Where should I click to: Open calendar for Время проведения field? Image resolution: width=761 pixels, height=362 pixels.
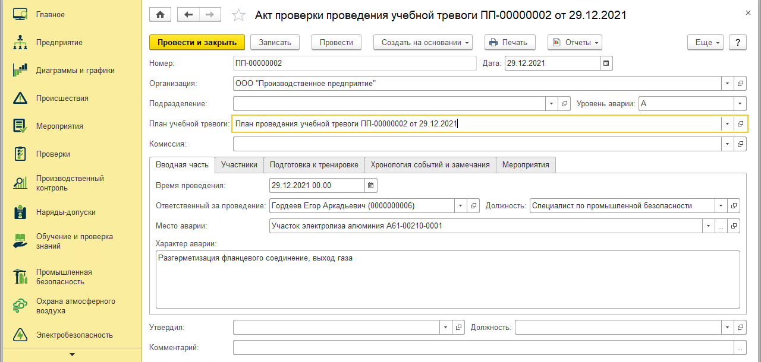click(x=371, y=186)
